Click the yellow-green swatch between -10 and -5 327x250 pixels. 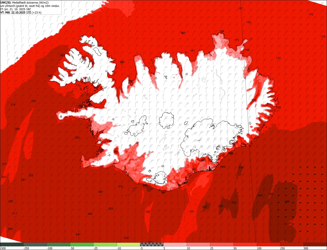[x=129, y=244]
